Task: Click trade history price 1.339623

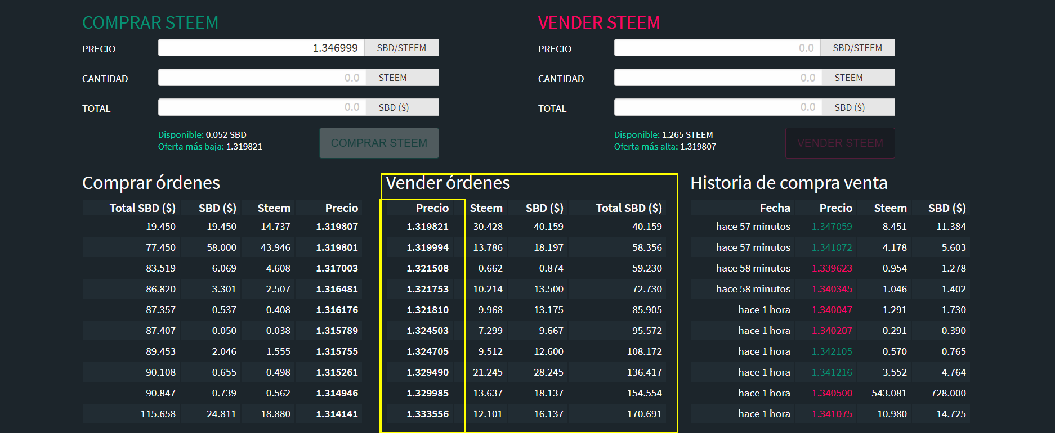Action: coord(832,268)
